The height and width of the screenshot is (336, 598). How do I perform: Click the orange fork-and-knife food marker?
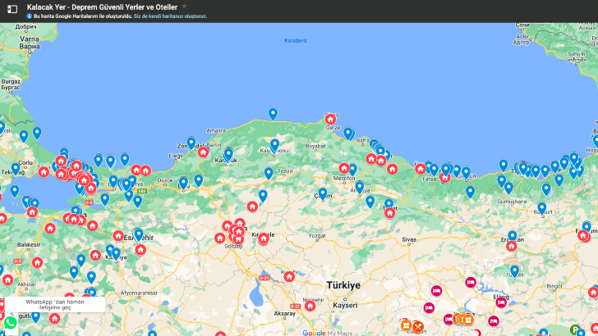pyautogui.click(x=418, y=327)
